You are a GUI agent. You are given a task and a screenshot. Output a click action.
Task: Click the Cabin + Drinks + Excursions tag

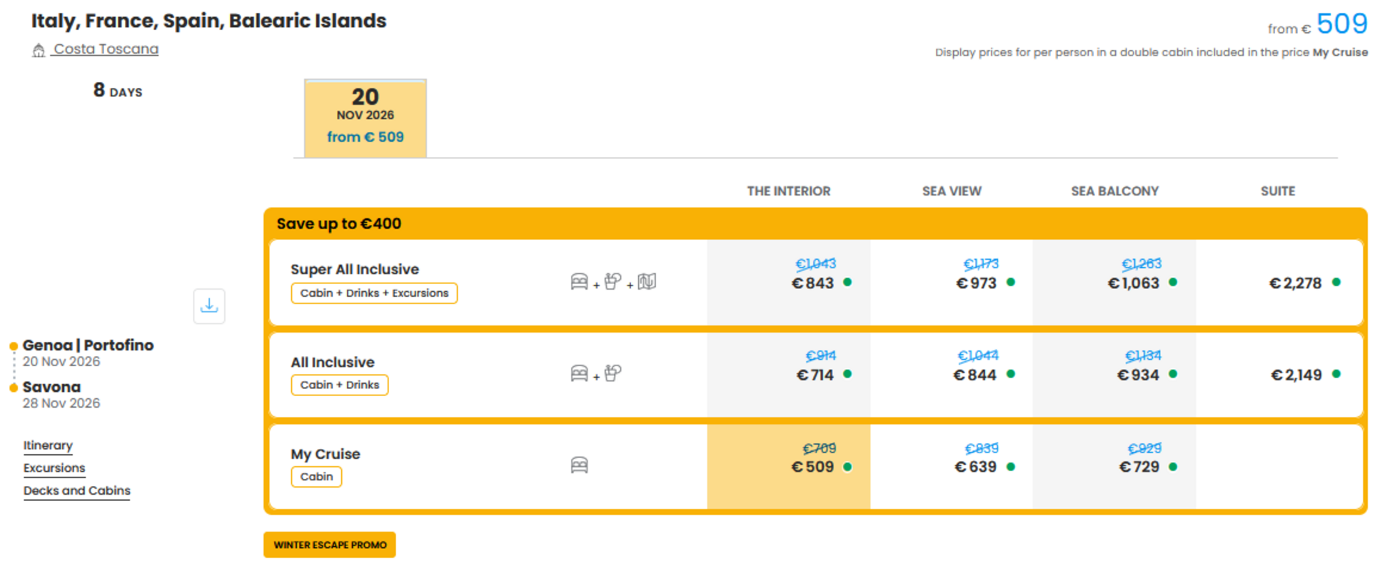pyautogui.click(x=374, y=293)
